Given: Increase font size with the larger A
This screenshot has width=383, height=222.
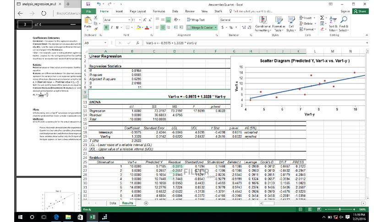Looking at the screenshot, I should [145, 20].
